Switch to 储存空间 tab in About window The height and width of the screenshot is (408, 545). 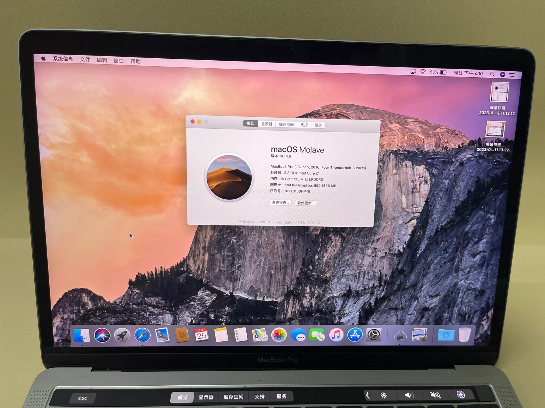pyautogui.click(x=286, y=124)
